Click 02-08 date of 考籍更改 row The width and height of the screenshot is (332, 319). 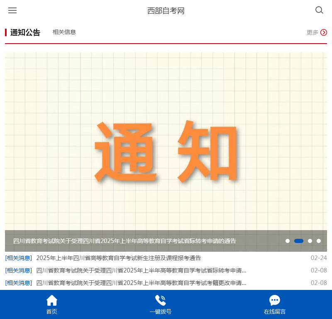(x=319, y=283)
